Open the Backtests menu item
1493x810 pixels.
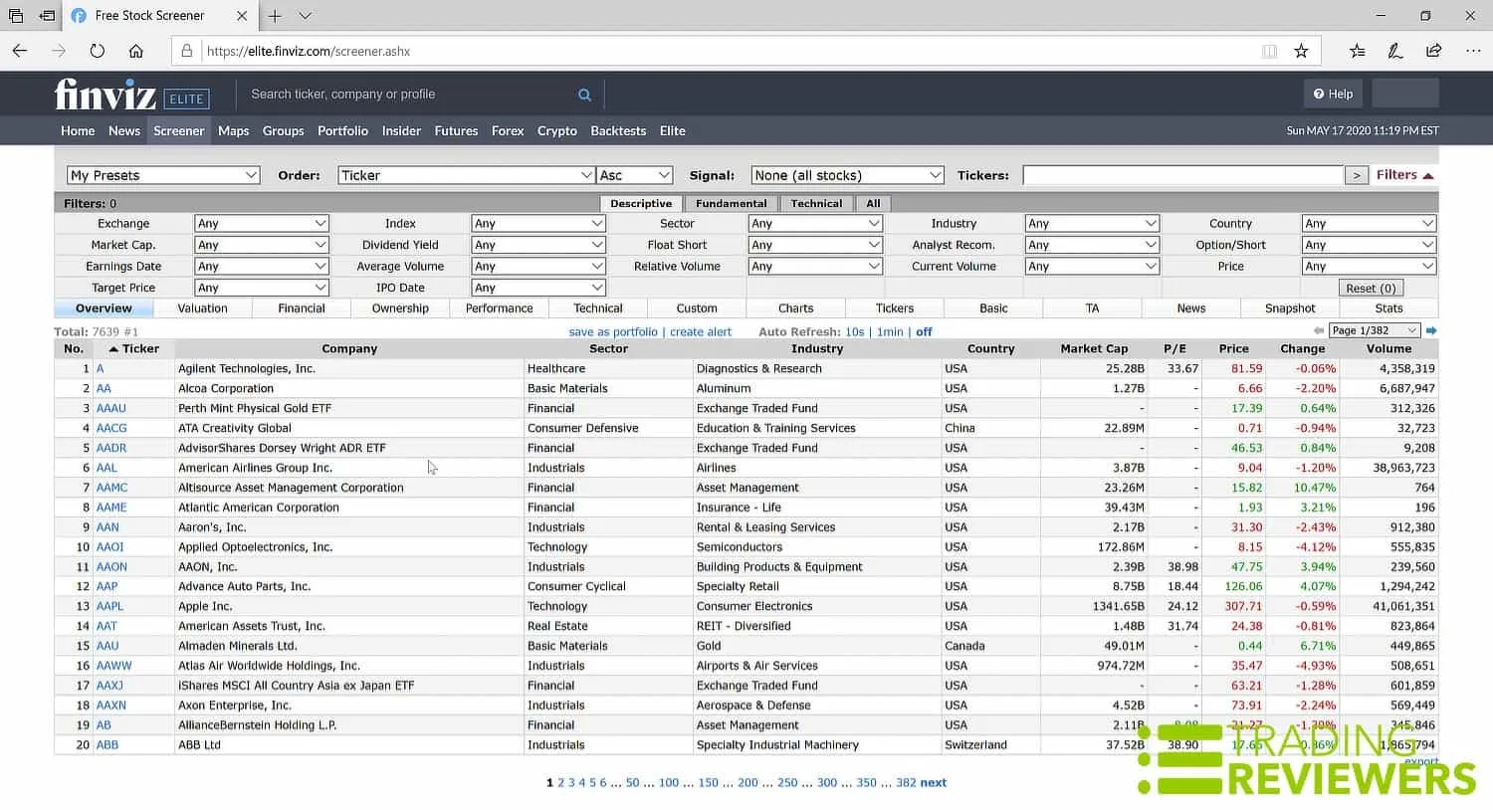coord(618,130)
